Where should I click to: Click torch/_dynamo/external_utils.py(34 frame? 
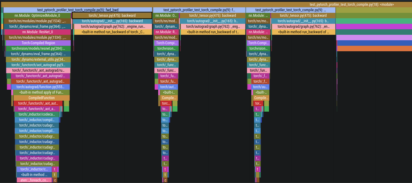click(x=38, y=59)
